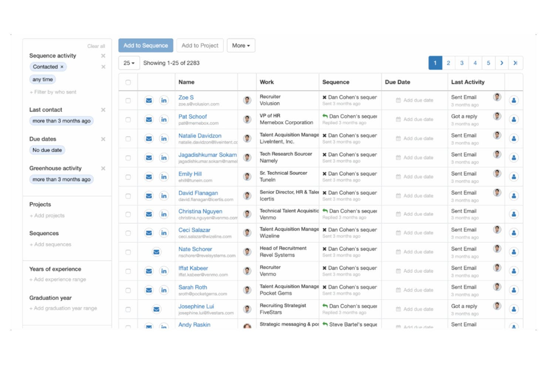Remove Due dates filter with X

[x=103, y=139]
